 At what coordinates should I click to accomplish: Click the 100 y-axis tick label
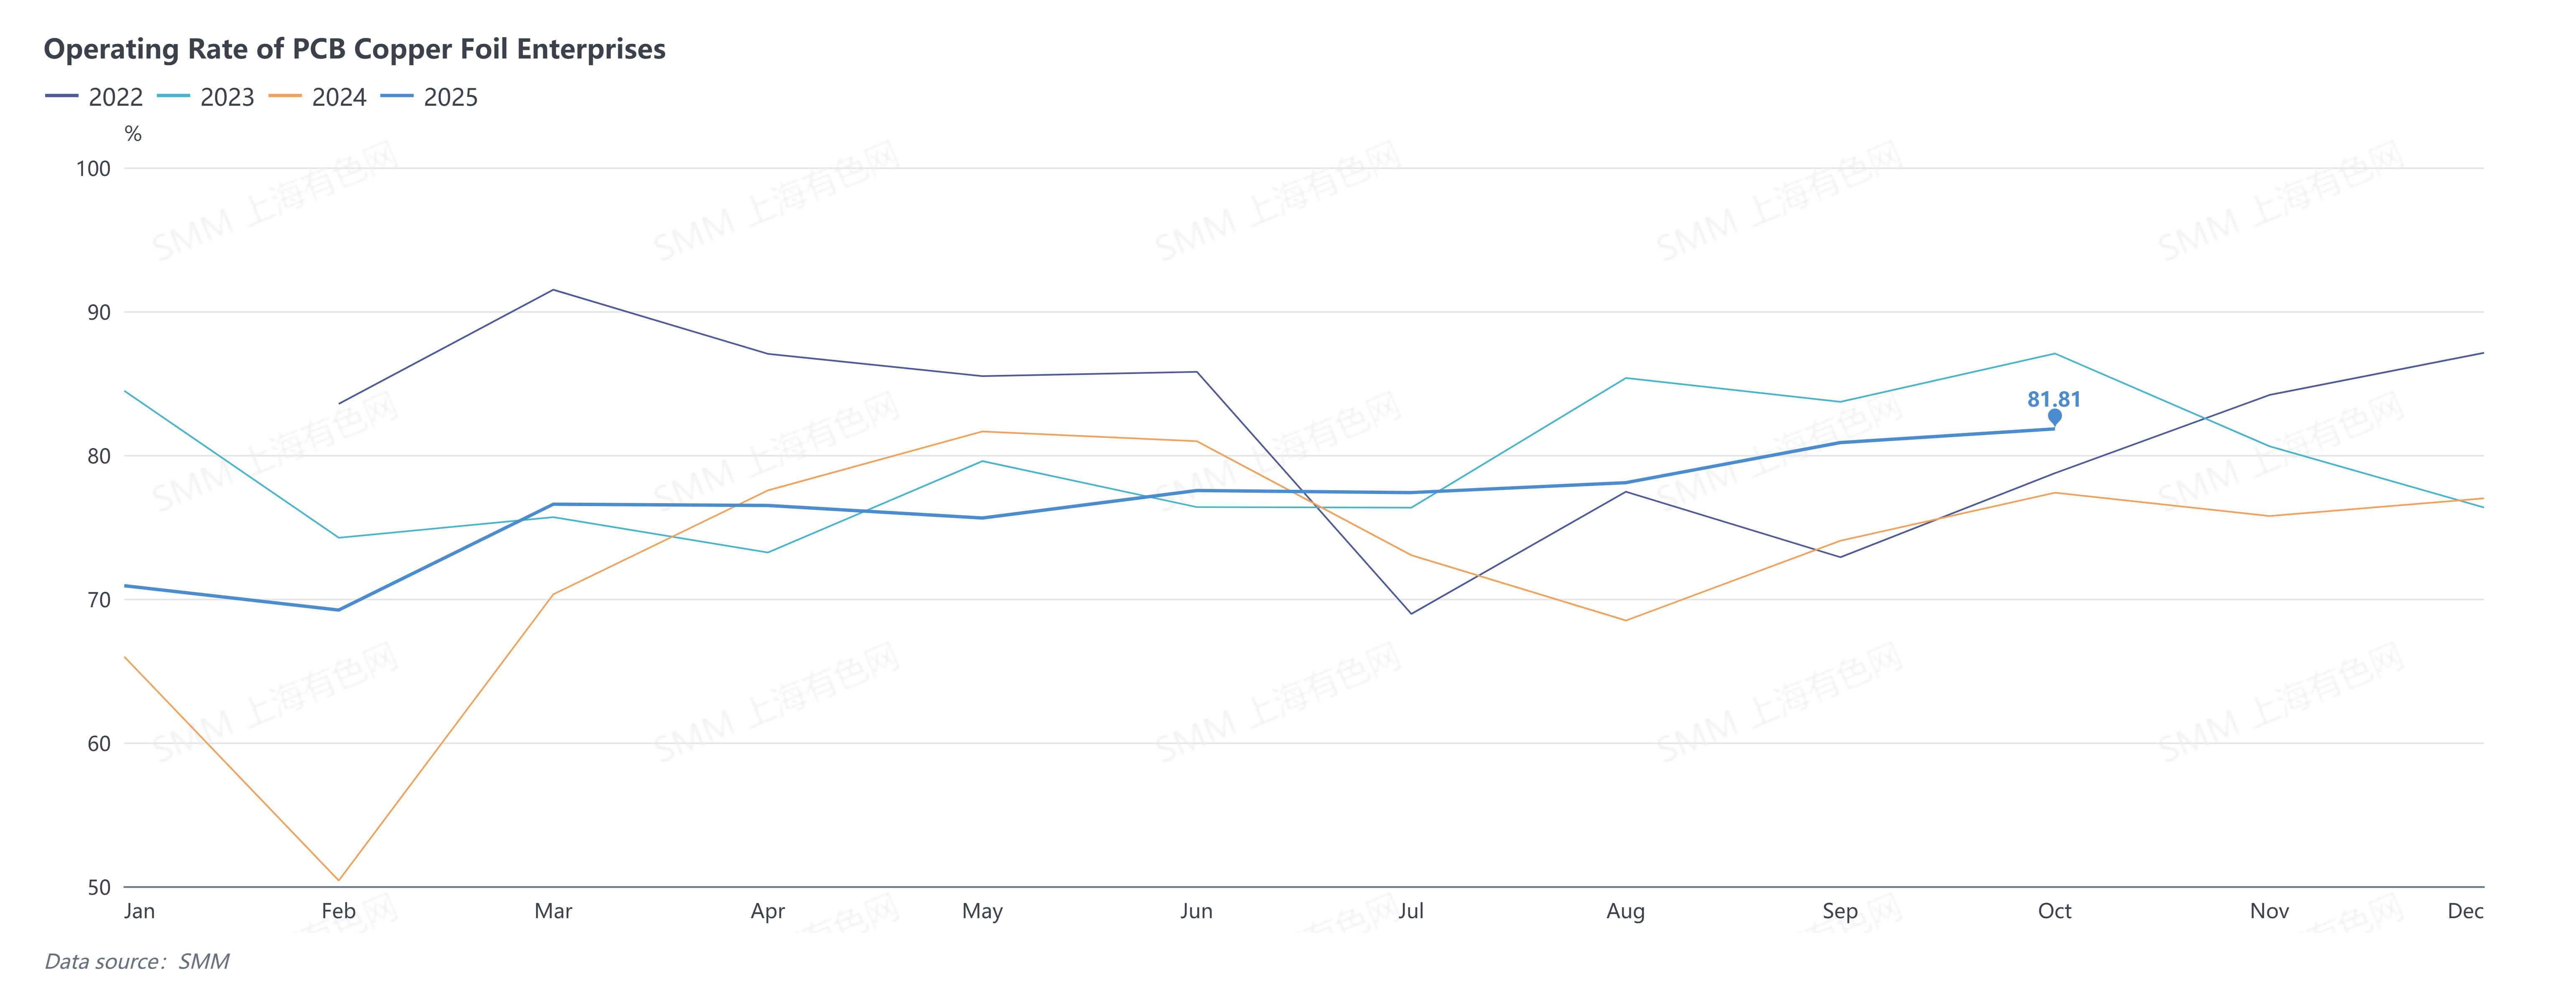point(93,169)
